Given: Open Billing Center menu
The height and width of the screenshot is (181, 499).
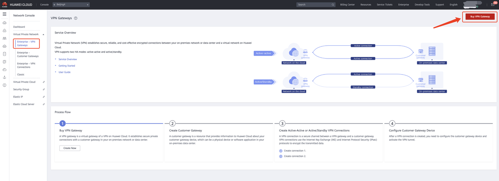Looking at the screenshot, I should click(x=347, y=5).
